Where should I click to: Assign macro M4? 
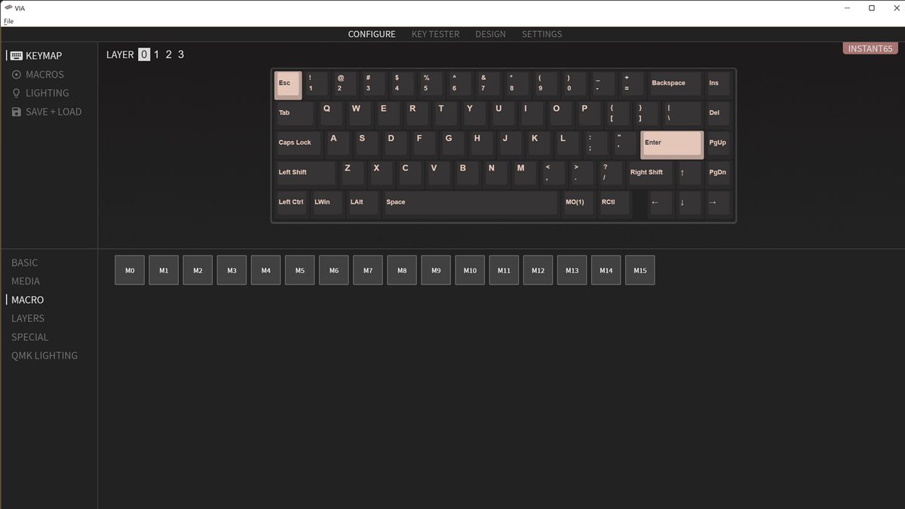(265, 270)
